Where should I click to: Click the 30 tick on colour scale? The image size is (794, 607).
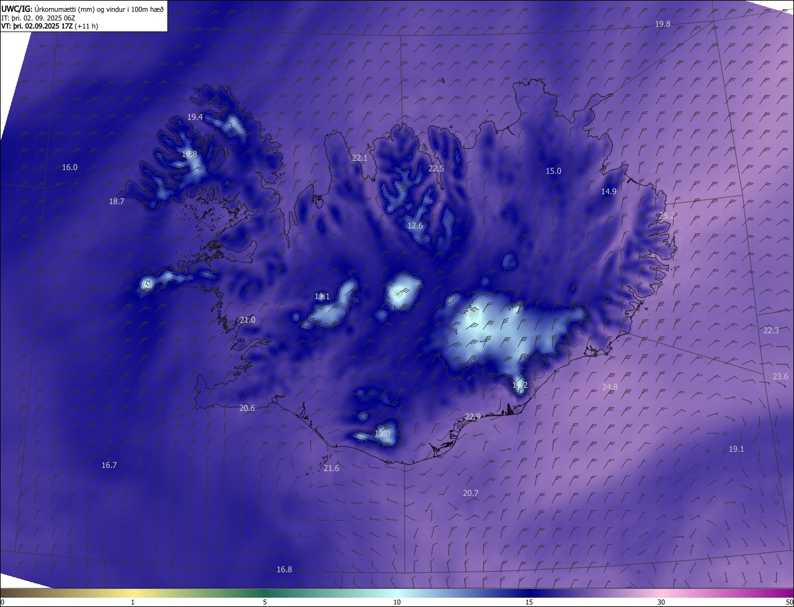point(661,602)
